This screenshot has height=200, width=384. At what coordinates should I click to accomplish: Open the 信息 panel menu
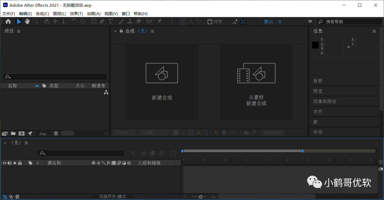(x=374, y=31)
